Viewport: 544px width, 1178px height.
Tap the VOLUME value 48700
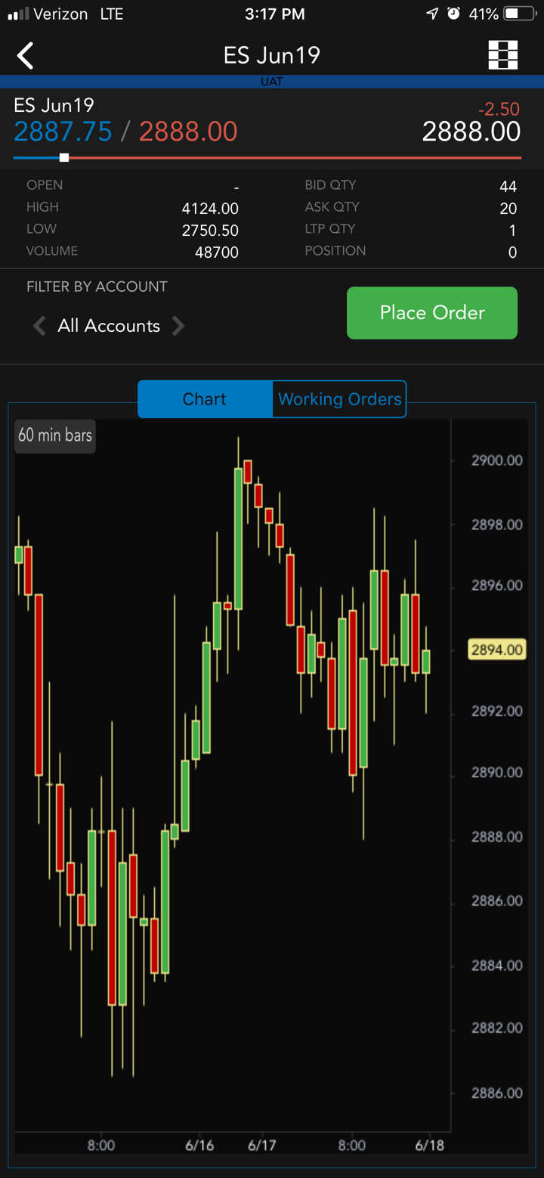[217, 253]
